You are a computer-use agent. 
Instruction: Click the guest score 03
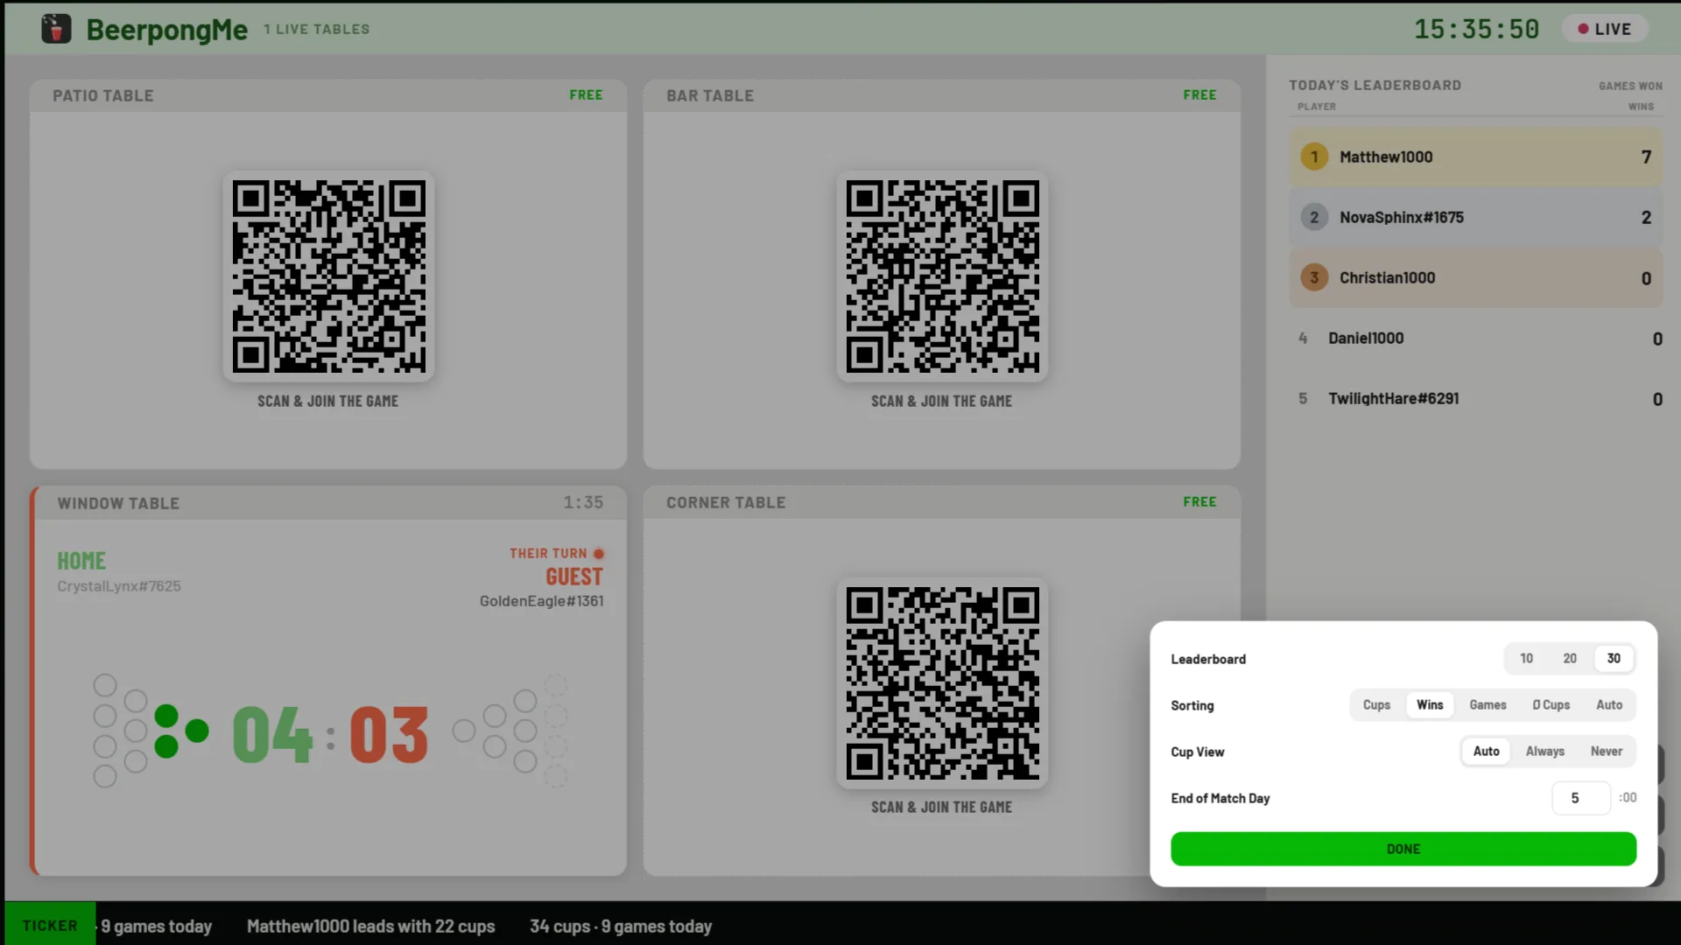389,735
